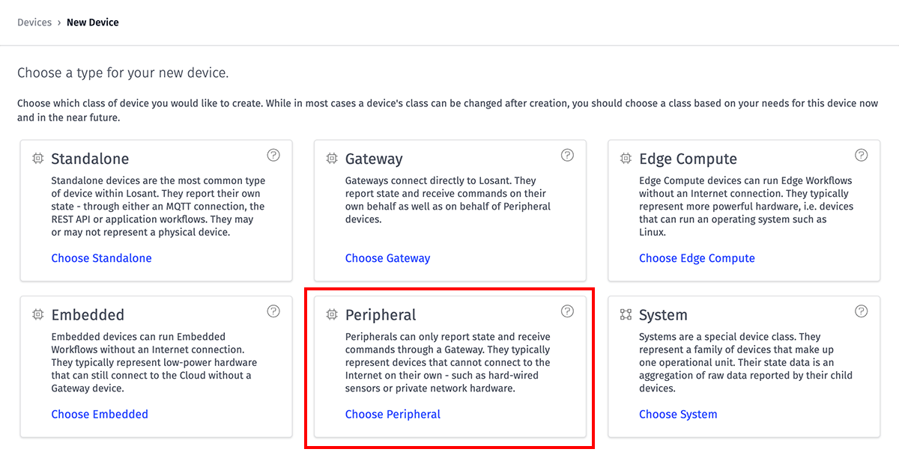Open help icon on Standalone card
This screenshot has width=899, height=464.
tap(273, 155)
